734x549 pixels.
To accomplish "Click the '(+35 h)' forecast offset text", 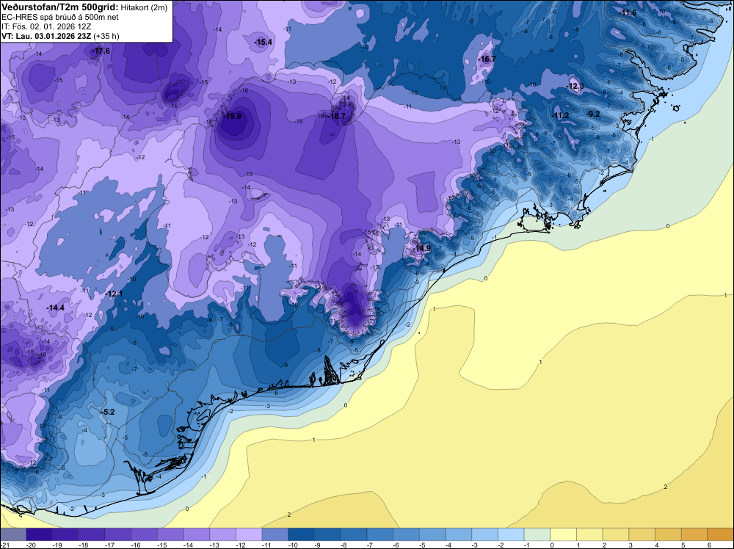I will click(106, 36).
